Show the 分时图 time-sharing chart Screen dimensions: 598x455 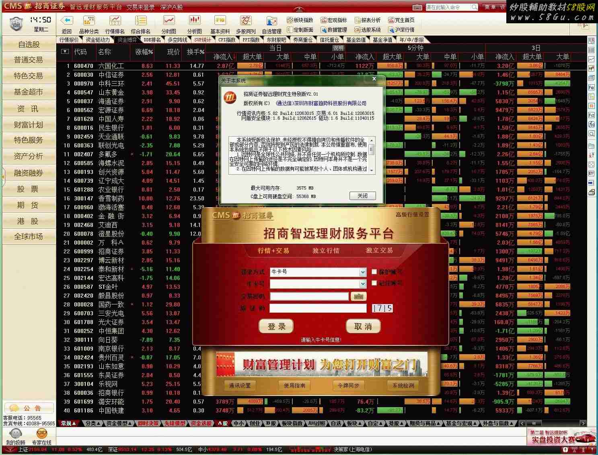pyautogui.click(x=169, y=20)
